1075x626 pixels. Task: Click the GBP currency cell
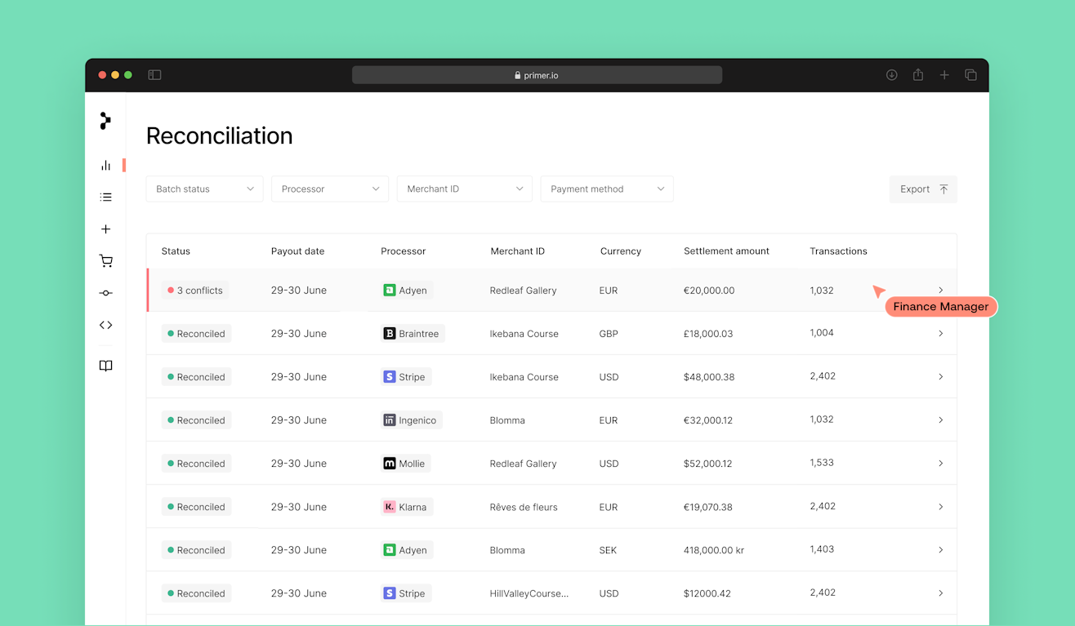[x=609, y=334]
